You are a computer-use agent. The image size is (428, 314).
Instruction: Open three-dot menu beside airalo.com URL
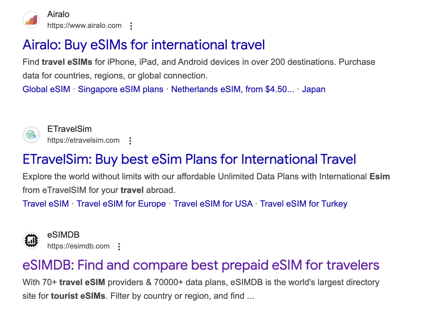[x=131, y=26]
